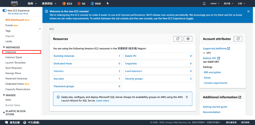Open the S3 shortcut in top bar
The height and width of the screenshot is (125, 255).
tap(81, 4)
